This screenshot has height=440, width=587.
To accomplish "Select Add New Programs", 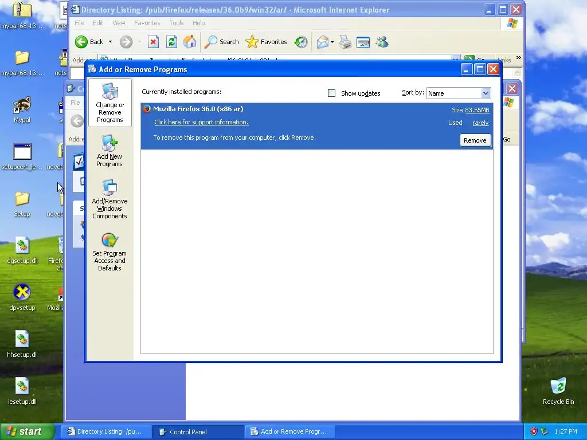I will pos(109,151).
